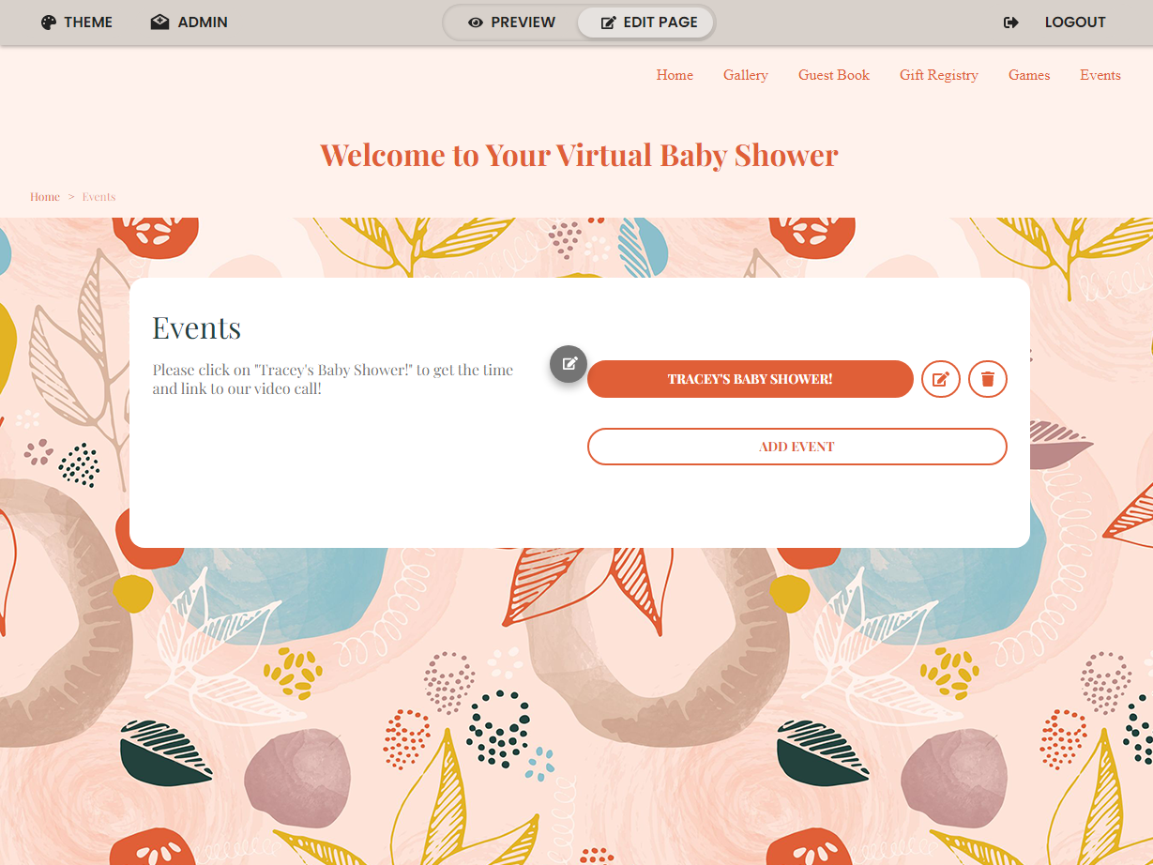1153x865 pixels.
Task: Open Tracey's Baby Shower! event button
Action: click(x=751, y=379)
